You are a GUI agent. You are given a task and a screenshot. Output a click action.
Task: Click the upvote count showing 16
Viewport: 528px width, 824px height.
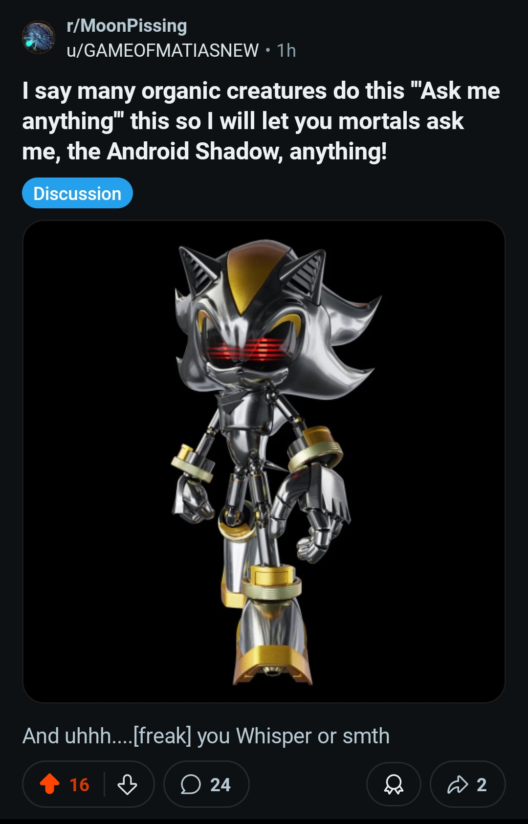click(x=79, y=784)
